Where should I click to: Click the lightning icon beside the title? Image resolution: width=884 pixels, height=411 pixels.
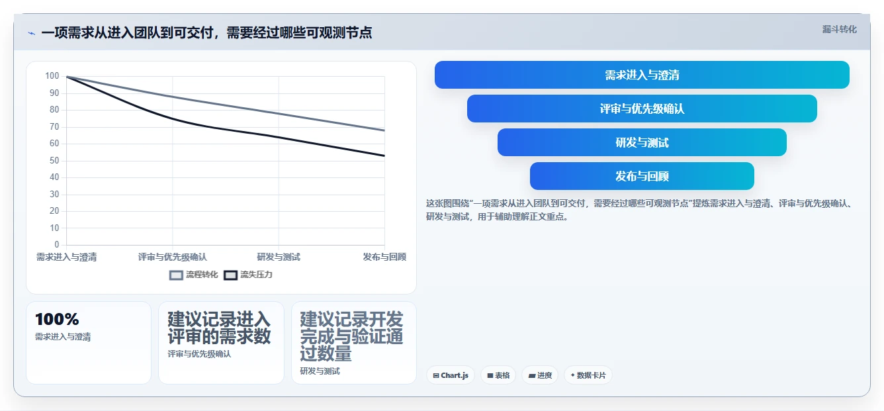tap(31, 33)
